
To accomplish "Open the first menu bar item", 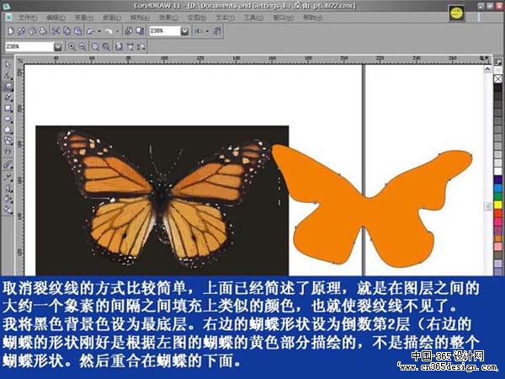I will click(28, 18).
